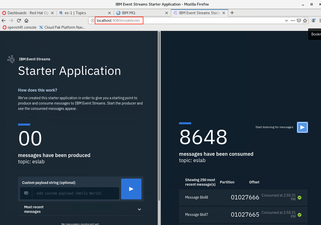Screen dimensions: 321x225
Task: Open the Firefox home page
Action: (x=26, y=21)
